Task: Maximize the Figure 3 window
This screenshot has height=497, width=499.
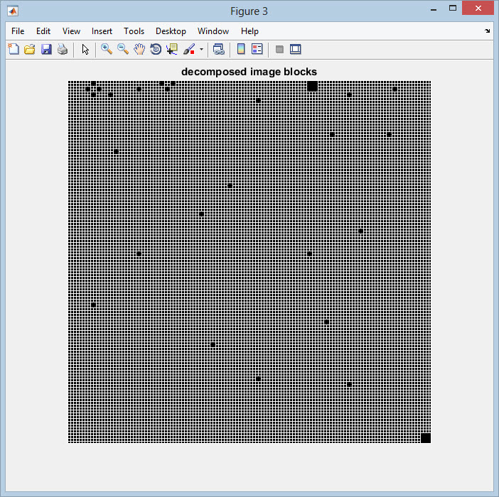Action: click(453, 9)
